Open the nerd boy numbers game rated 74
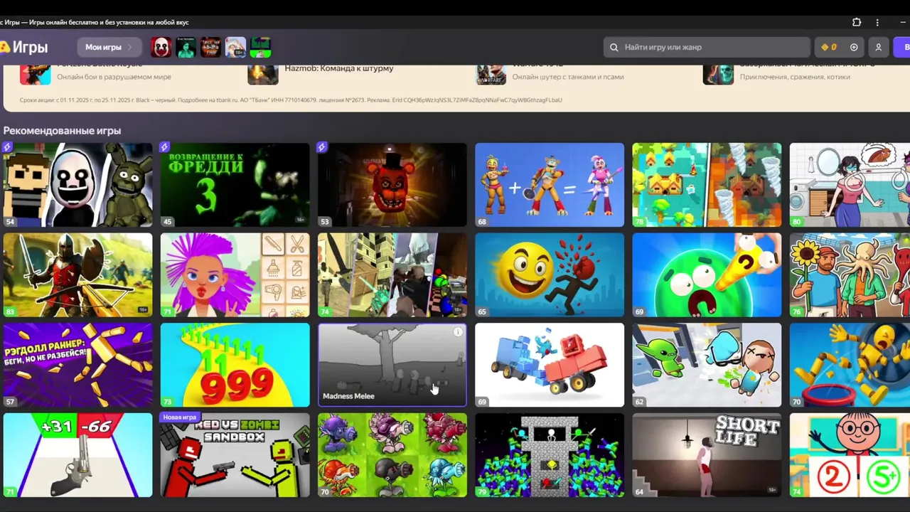Image resolution: width=910 pixels, height=512 pixels. [x=850, y=455]
